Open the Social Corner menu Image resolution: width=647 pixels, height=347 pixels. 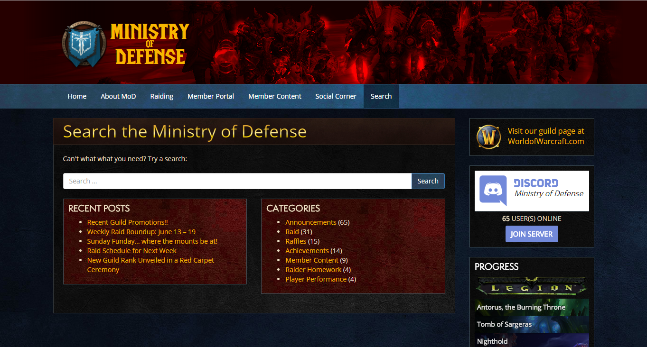pyautogui.click(x=336, y=96)
